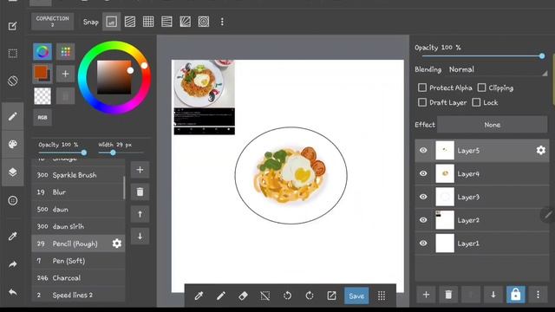Open the edit canvas icon in the left sidebar
555x312 pixels.
(13, 26)
